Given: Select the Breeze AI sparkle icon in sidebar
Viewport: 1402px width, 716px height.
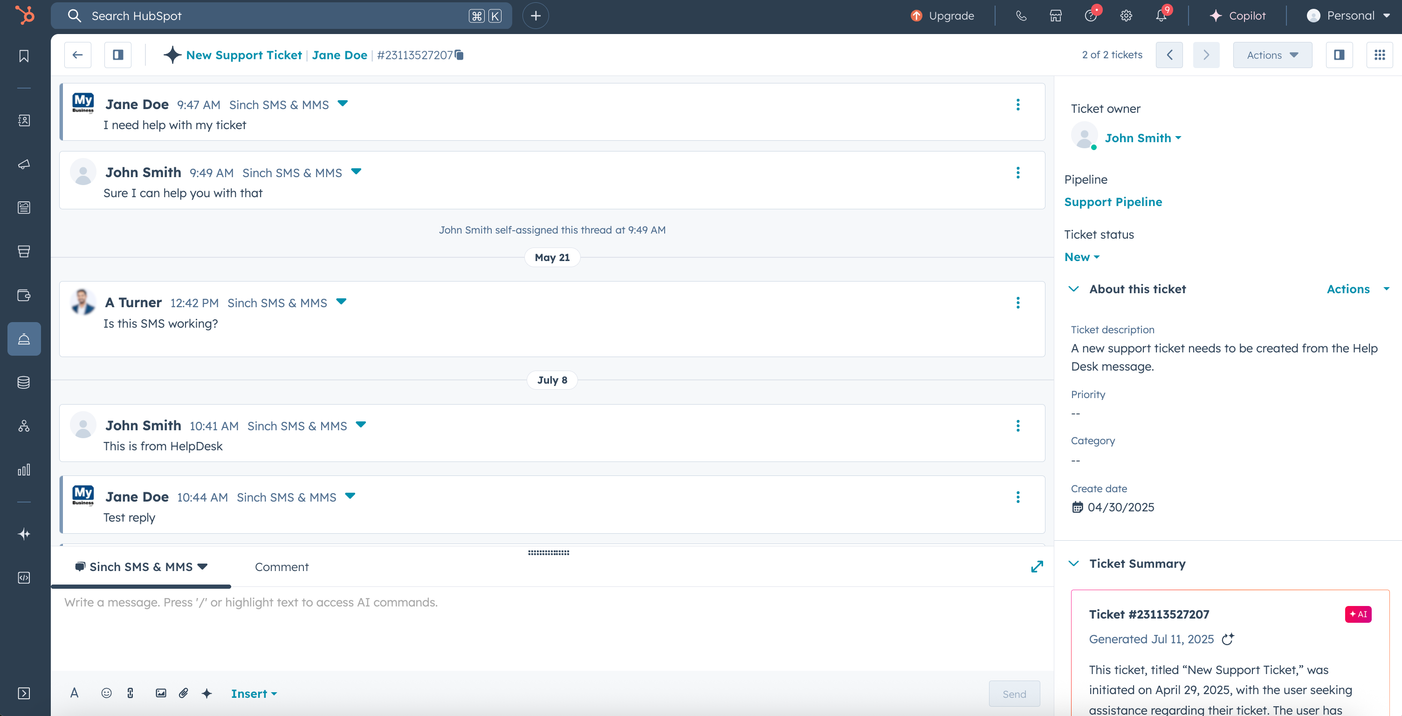Looking at the screenshot, I should pos(24,534).
